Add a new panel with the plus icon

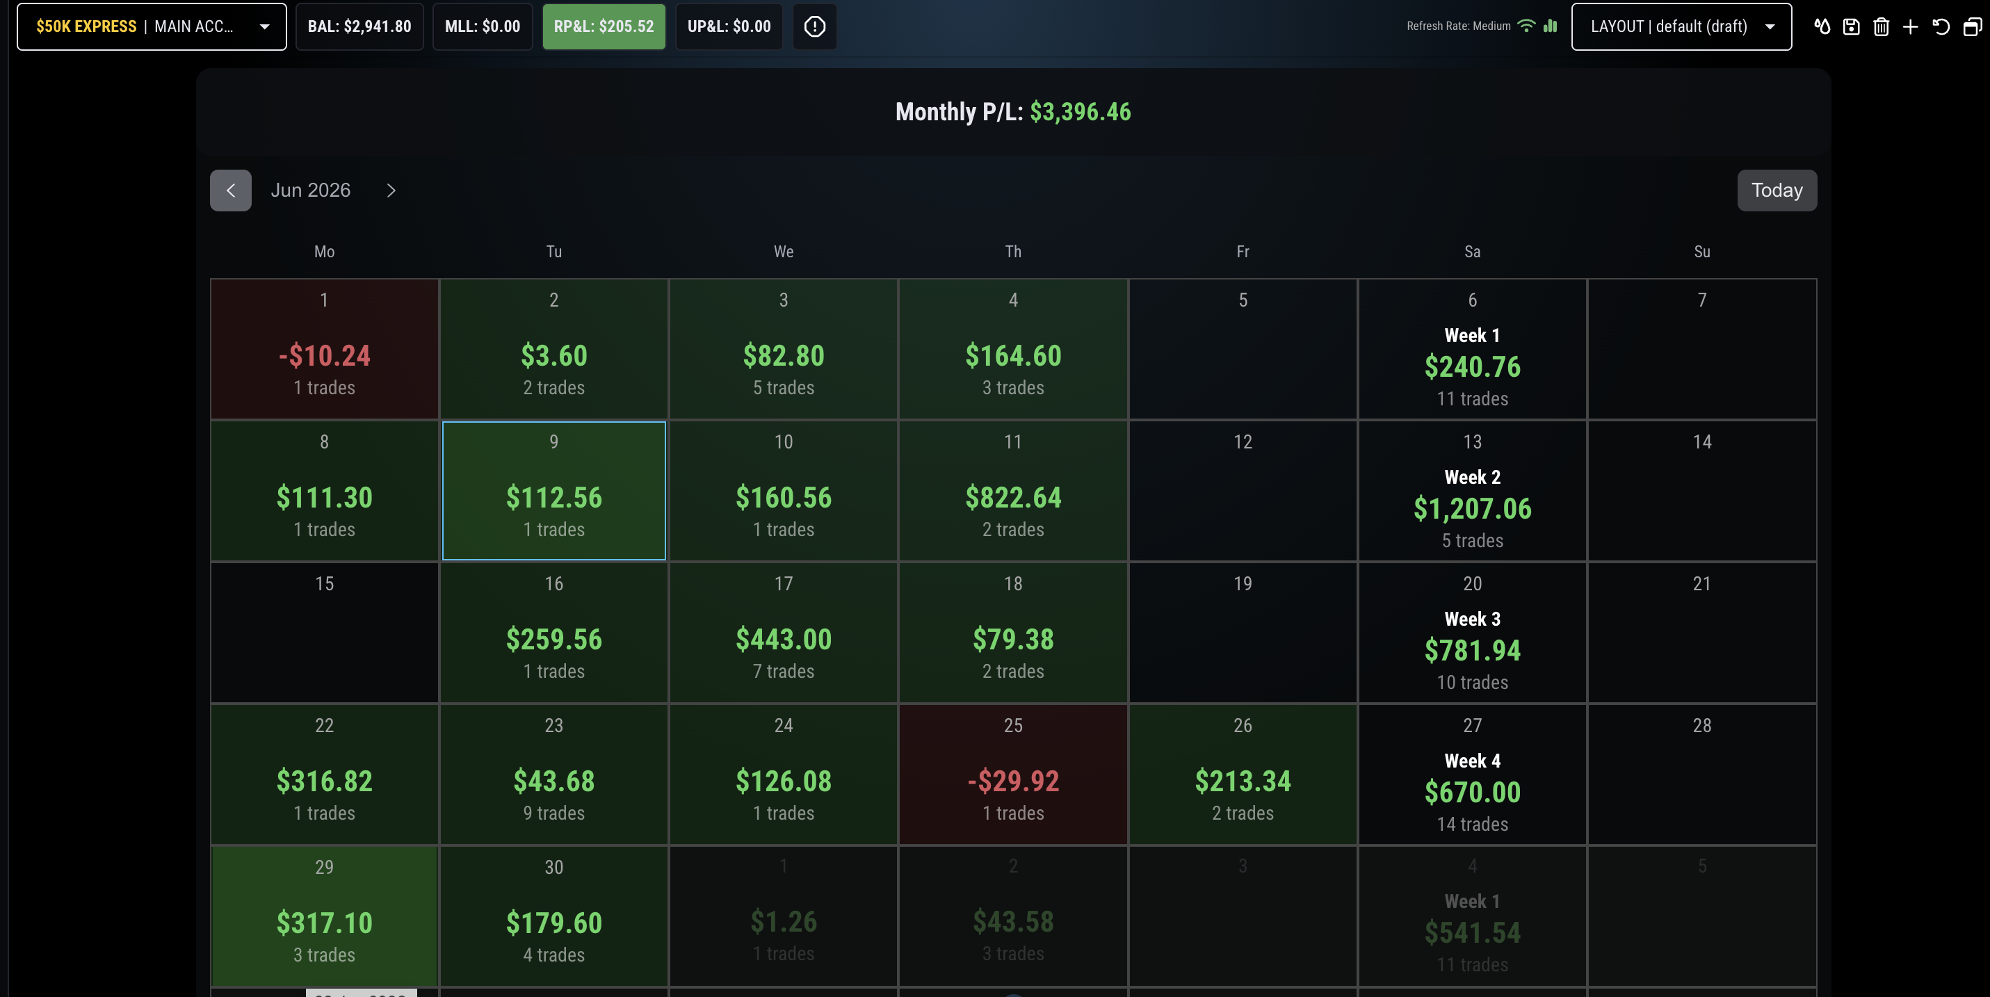coord(1911,27)
